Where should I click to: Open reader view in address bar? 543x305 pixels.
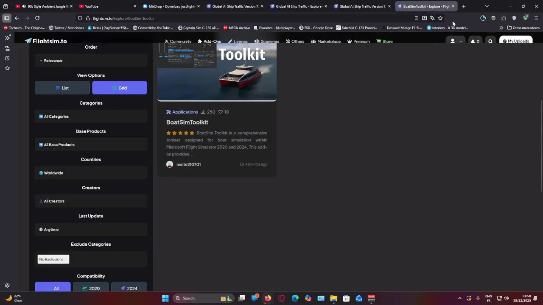pyautogui.click(x=416, y=18)
